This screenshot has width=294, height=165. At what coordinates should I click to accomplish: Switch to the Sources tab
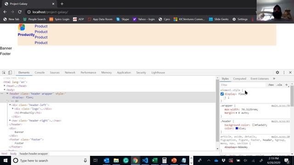[55, 72]
